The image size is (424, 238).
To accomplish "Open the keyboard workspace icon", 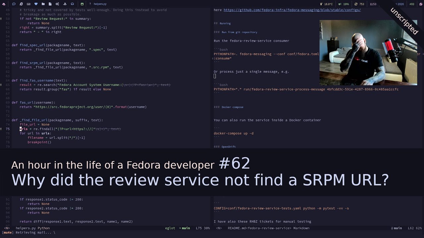I will (28, 4).
